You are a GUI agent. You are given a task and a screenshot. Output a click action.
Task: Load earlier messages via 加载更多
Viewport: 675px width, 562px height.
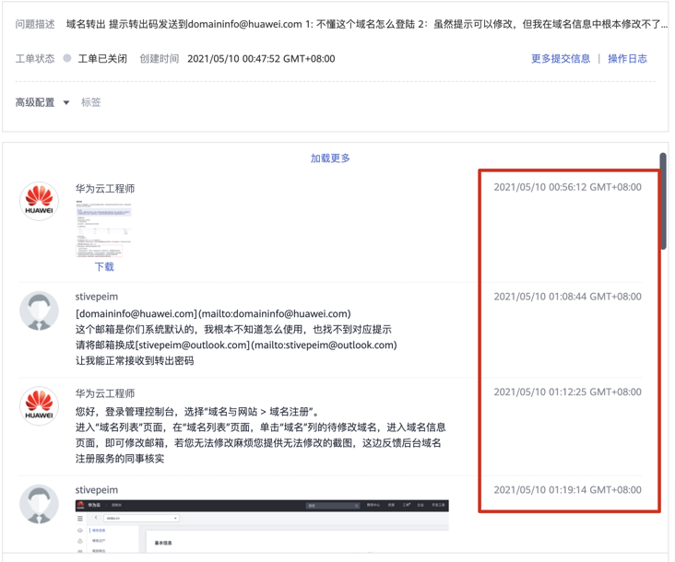coord(330,158)
